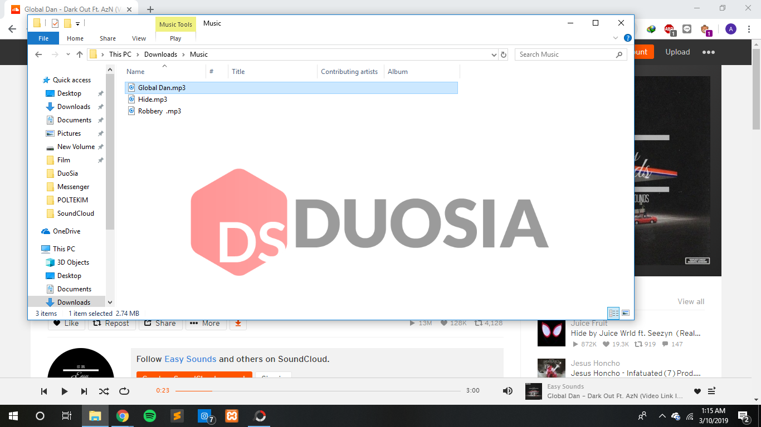
Task: Open the DuoSia folder in Quick access
Action: click(x=67, y=173)
